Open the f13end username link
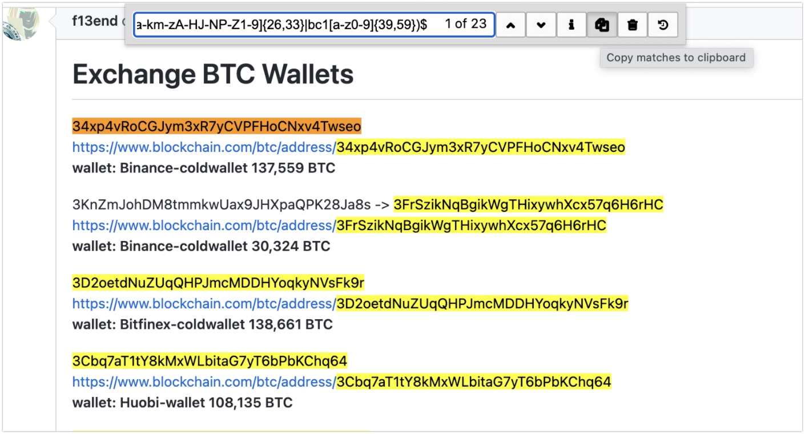The height and width of the screenshot is (434, 805). [94, 22]
